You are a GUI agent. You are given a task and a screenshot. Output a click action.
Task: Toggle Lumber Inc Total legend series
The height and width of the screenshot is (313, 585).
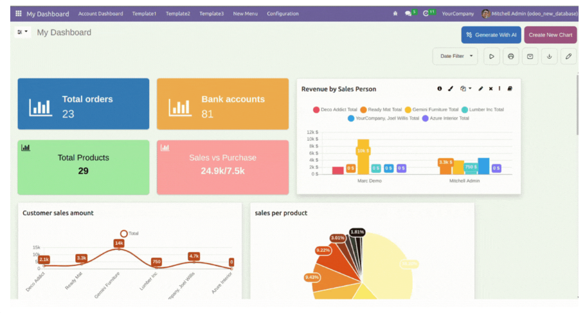click(483, 110)
